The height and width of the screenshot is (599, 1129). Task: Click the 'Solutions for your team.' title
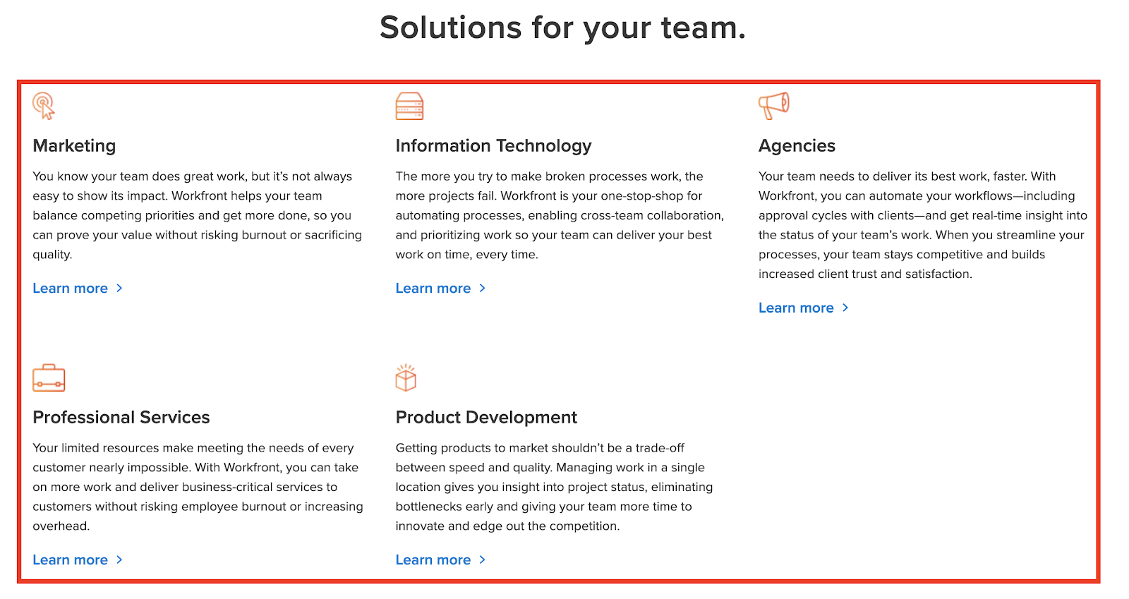562,28
